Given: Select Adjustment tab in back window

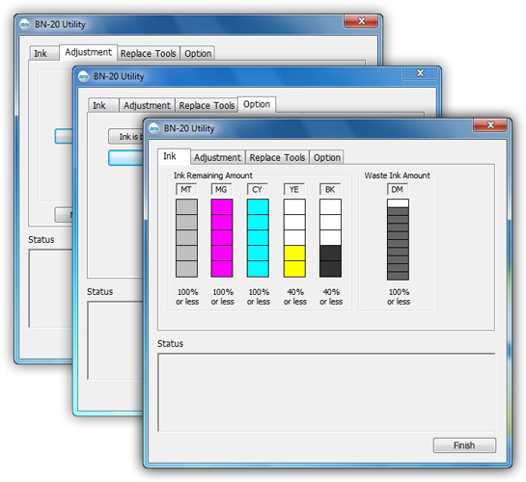Looking at the screenshot, I should [x=88, y=52].
